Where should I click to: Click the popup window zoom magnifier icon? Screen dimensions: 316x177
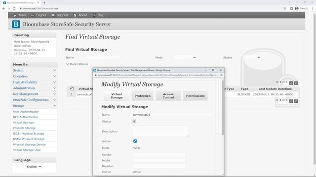click(221, 75)
